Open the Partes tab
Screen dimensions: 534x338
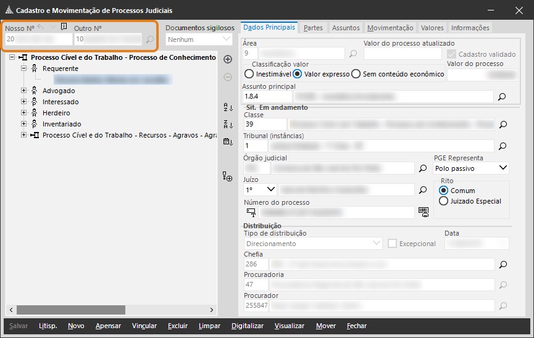pyautogui.click(x=313, y=28)
